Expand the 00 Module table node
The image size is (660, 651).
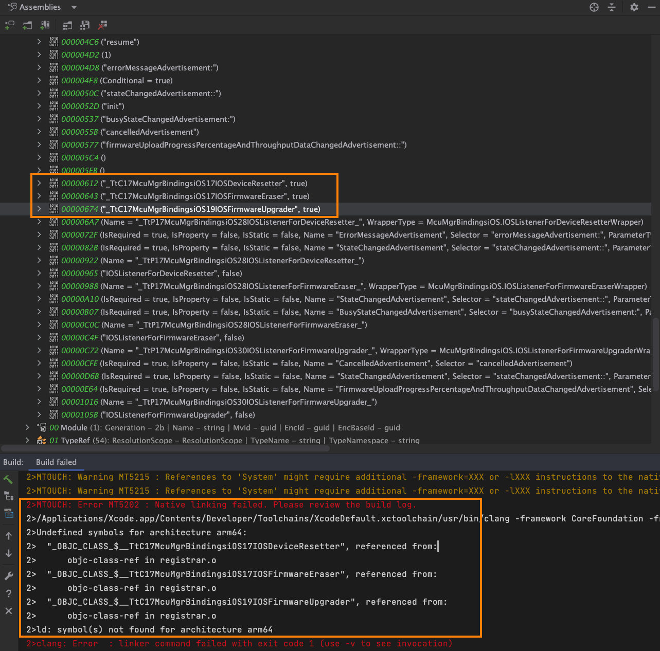click(27, 427)
